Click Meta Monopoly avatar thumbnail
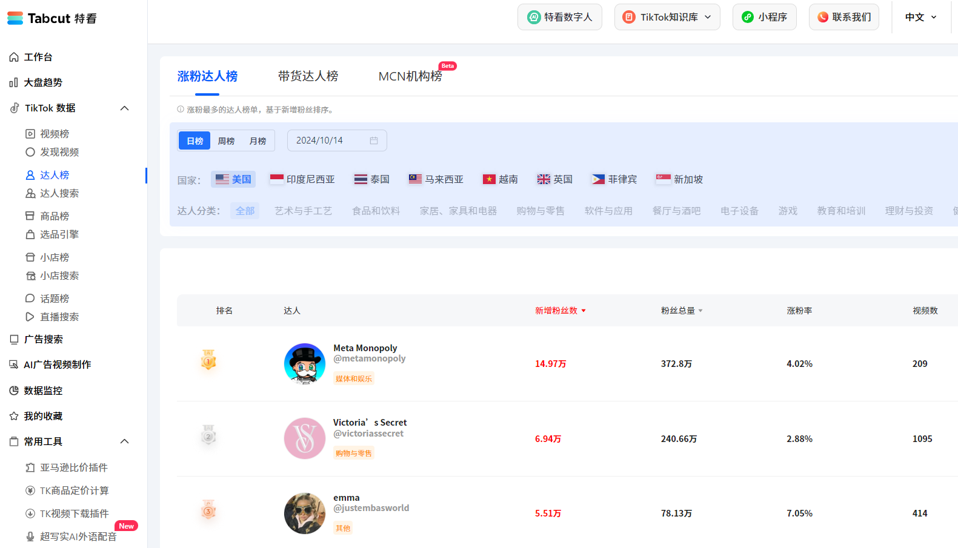The width and height of the screenshot is (958, 548). tap(305, 364)
